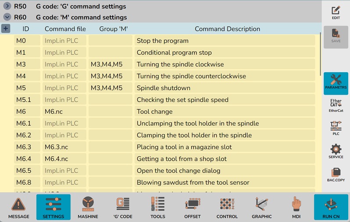
Task: Click the Edit pencil icon
Action: 336,13
